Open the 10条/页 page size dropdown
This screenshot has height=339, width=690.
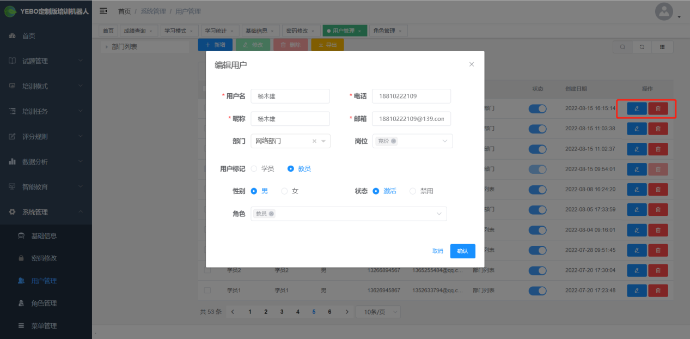pyautogui.click(x=378, y=312)
